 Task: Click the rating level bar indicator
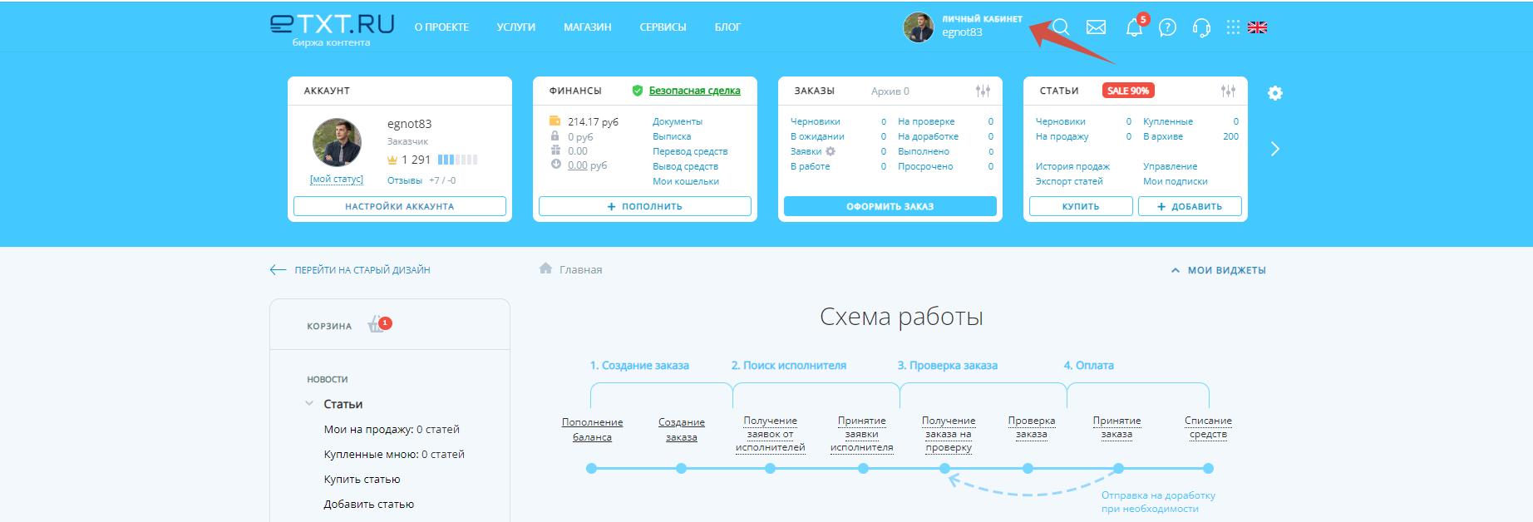457,160
